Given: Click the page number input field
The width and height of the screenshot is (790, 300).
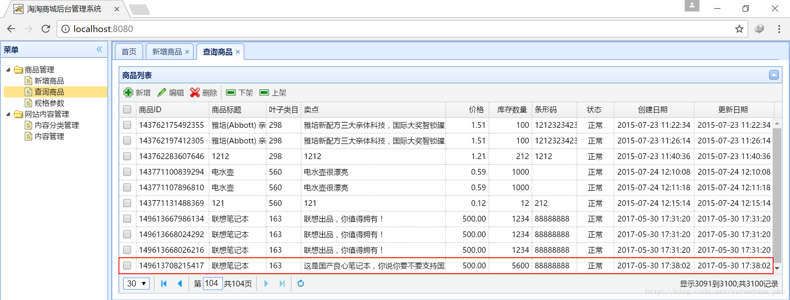Looking at the screenshot, I should click(x=213, y=284).
